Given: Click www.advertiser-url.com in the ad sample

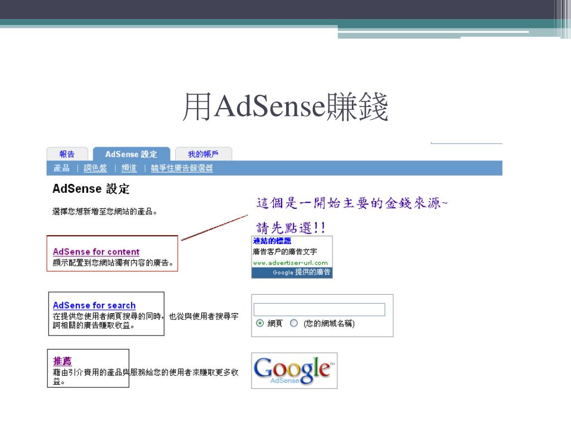Looking at the screenshot, I should (x=290, y=263).
